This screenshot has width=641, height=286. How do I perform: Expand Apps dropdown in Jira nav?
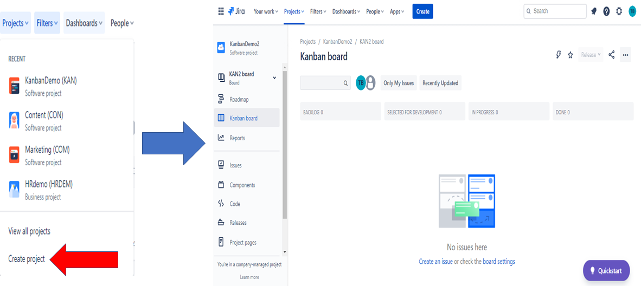click(x=397, y=11)
